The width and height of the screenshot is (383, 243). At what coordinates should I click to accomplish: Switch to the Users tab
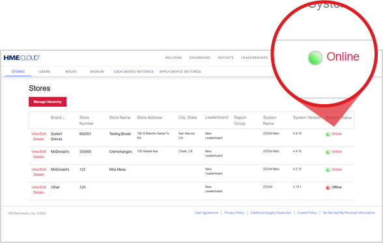[x=44, y=72]
